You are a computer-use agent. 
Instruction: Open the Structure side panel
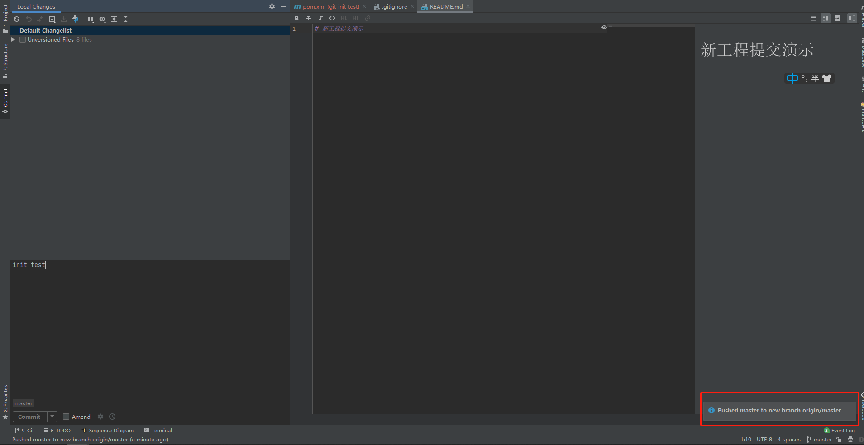point(5,61)
